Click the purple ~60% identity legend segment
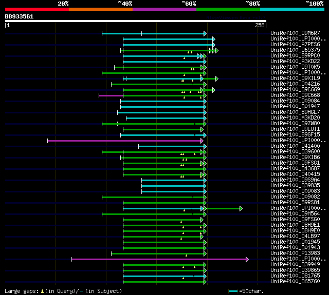Viewport: 329px width, 295px height. 164,9
